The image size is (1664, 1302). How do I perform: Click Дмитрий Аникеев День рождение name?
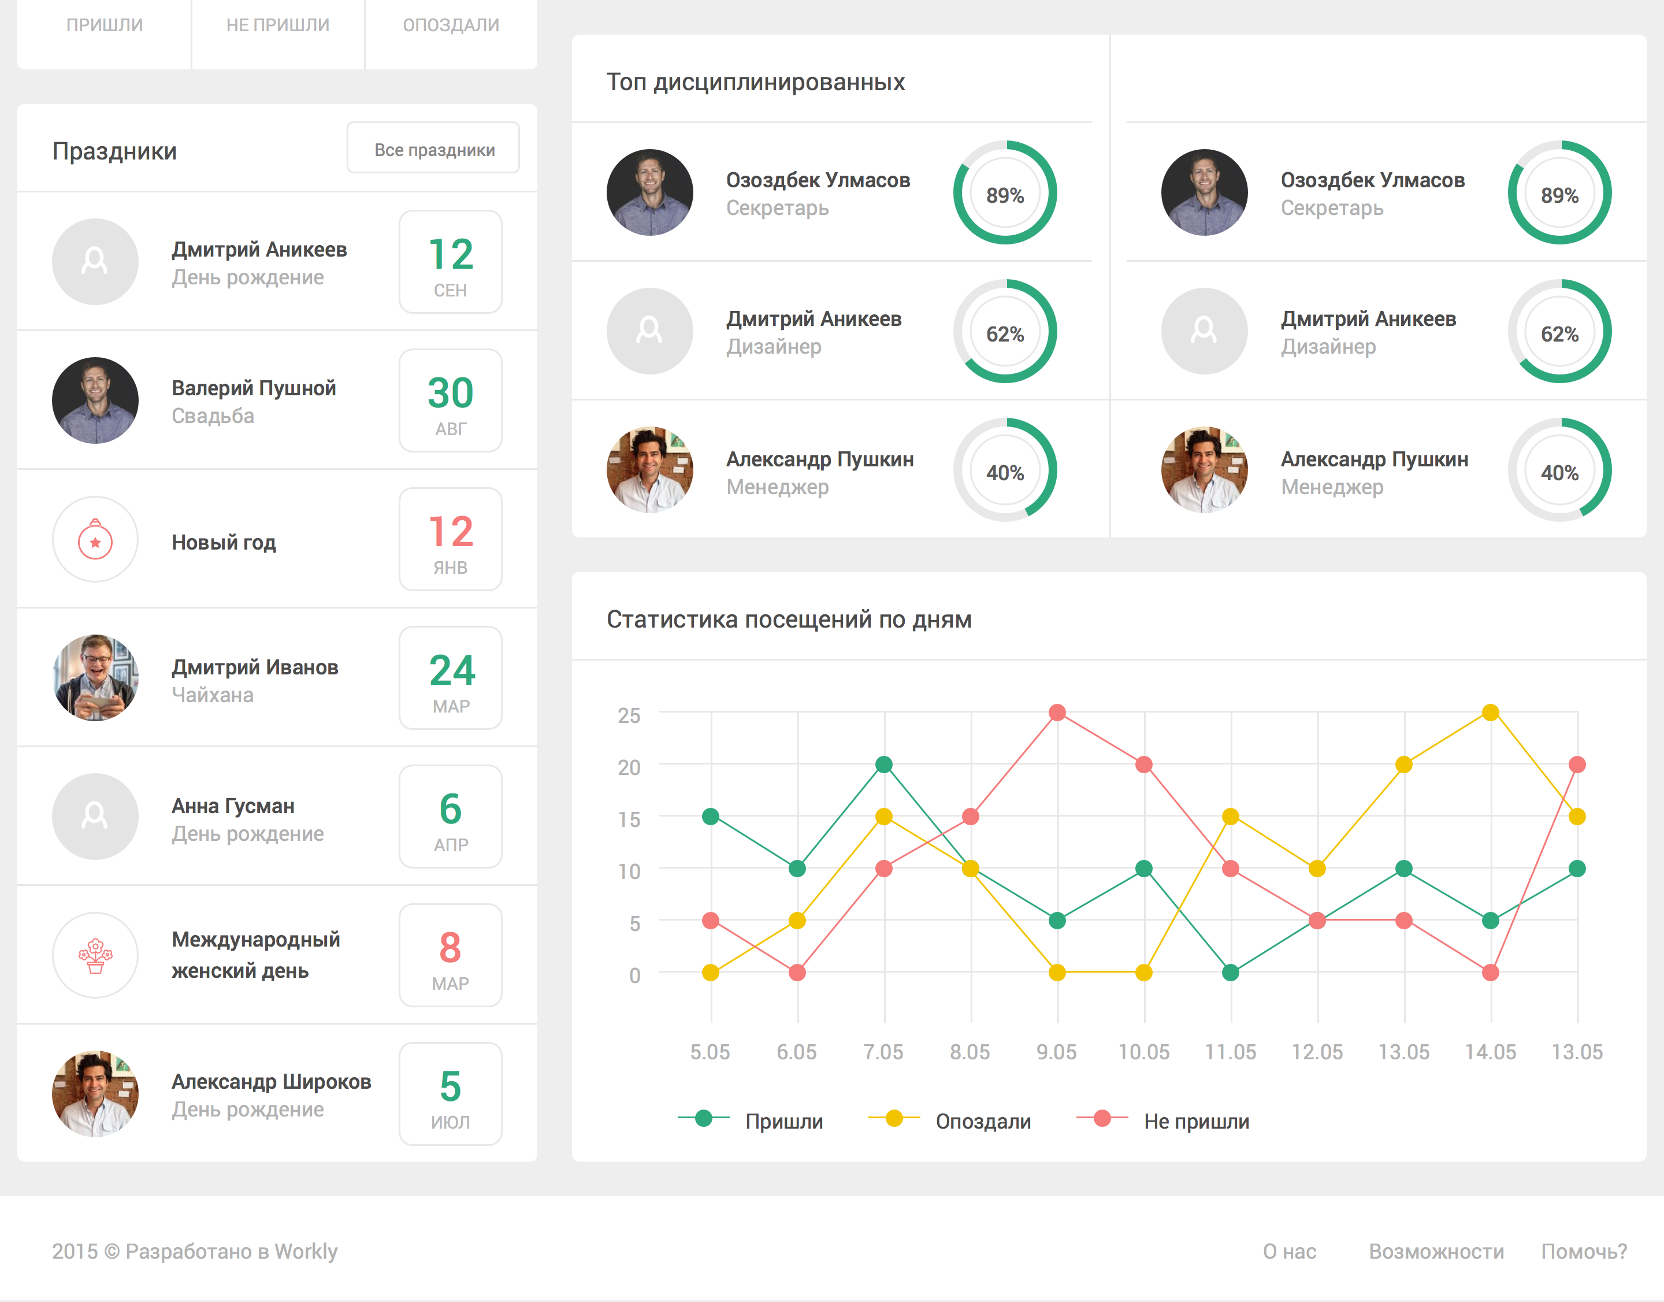point(259,249)
